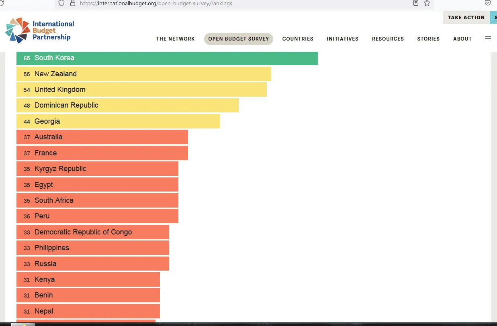This screenshot has width=497, height=326.
Task: Open the Stories menu
Action: [428, 39]
